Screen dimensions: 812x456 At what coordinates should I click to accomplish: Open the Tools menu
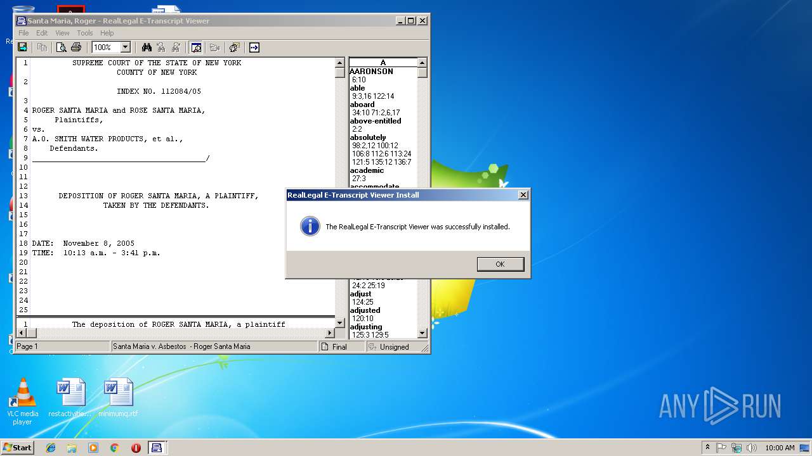[85, 33]
